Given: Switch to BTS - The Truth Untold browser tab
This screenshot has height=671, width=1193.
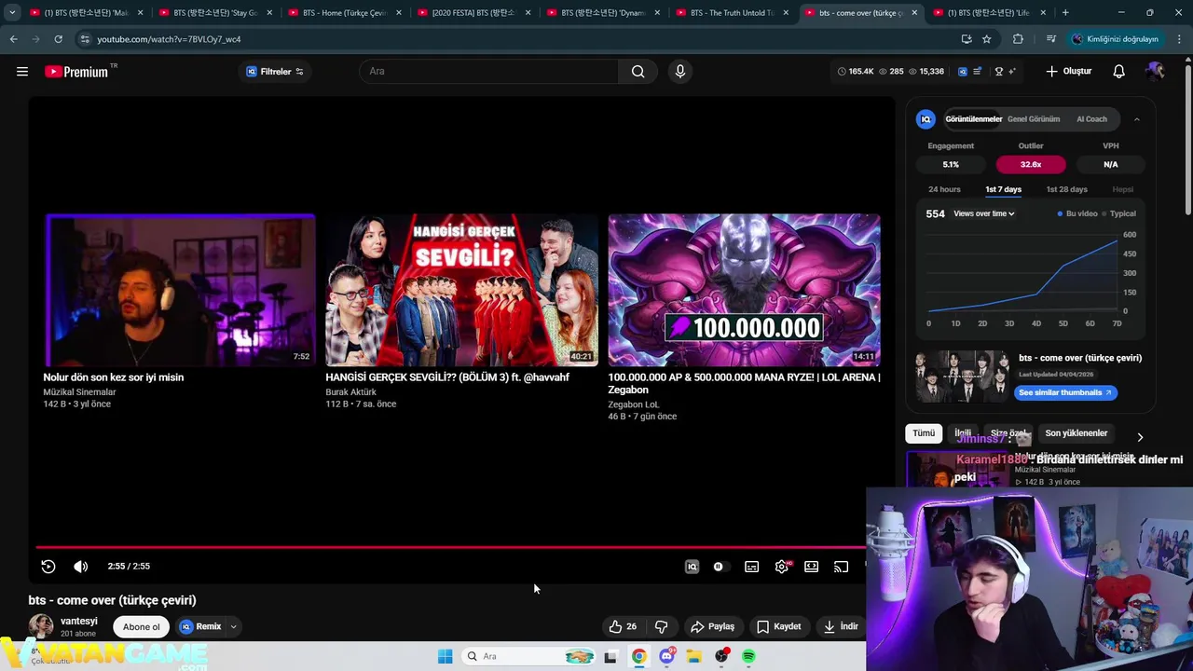Looking at the screenshot, I should click(x=733, y=13).
